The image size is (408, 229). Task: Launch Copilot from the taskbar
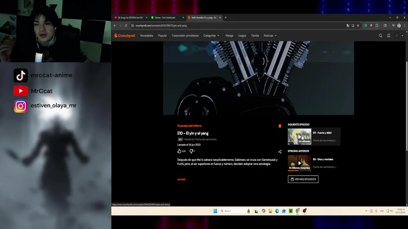pyautogui.click(x=263, y=211)
